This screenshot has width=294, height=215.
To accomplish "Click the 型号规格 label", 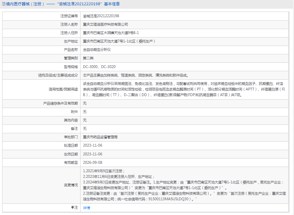I will click(x=71, y=67).
